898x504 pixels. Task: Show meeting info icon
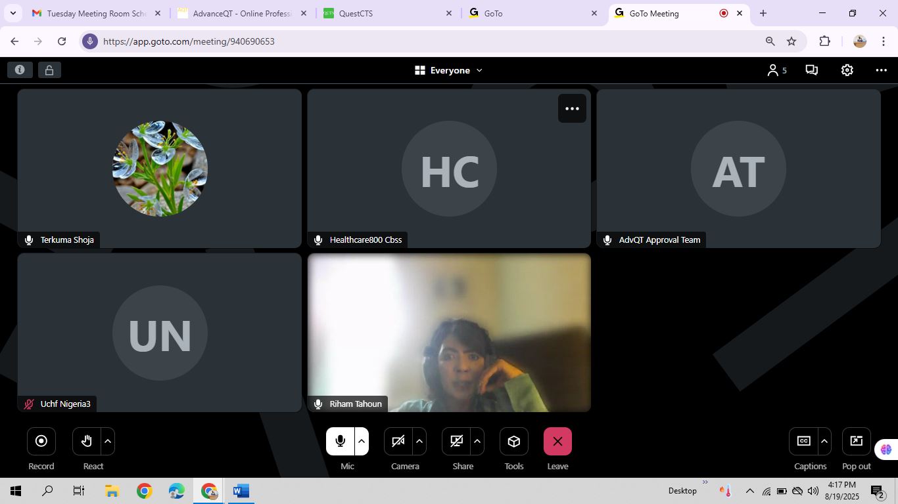coord(20,70)
